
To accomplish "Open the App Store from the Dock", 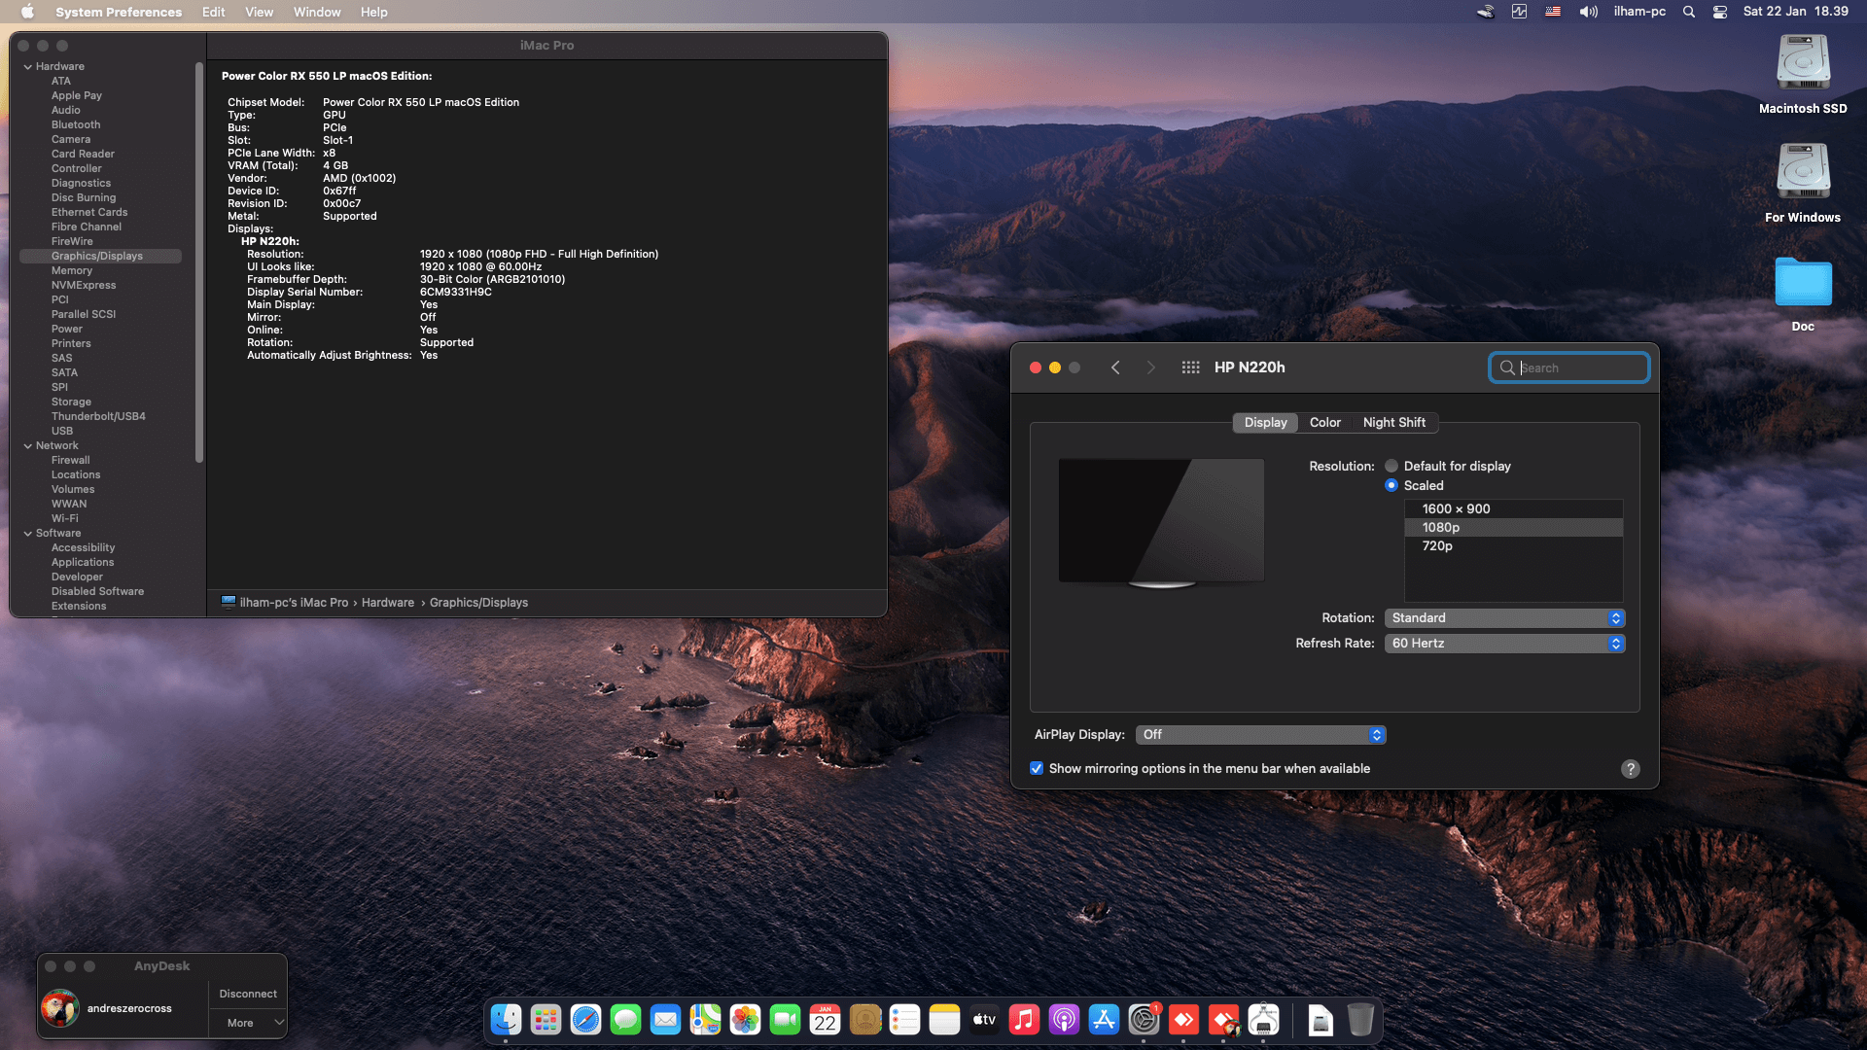I will (1104, 1020).
